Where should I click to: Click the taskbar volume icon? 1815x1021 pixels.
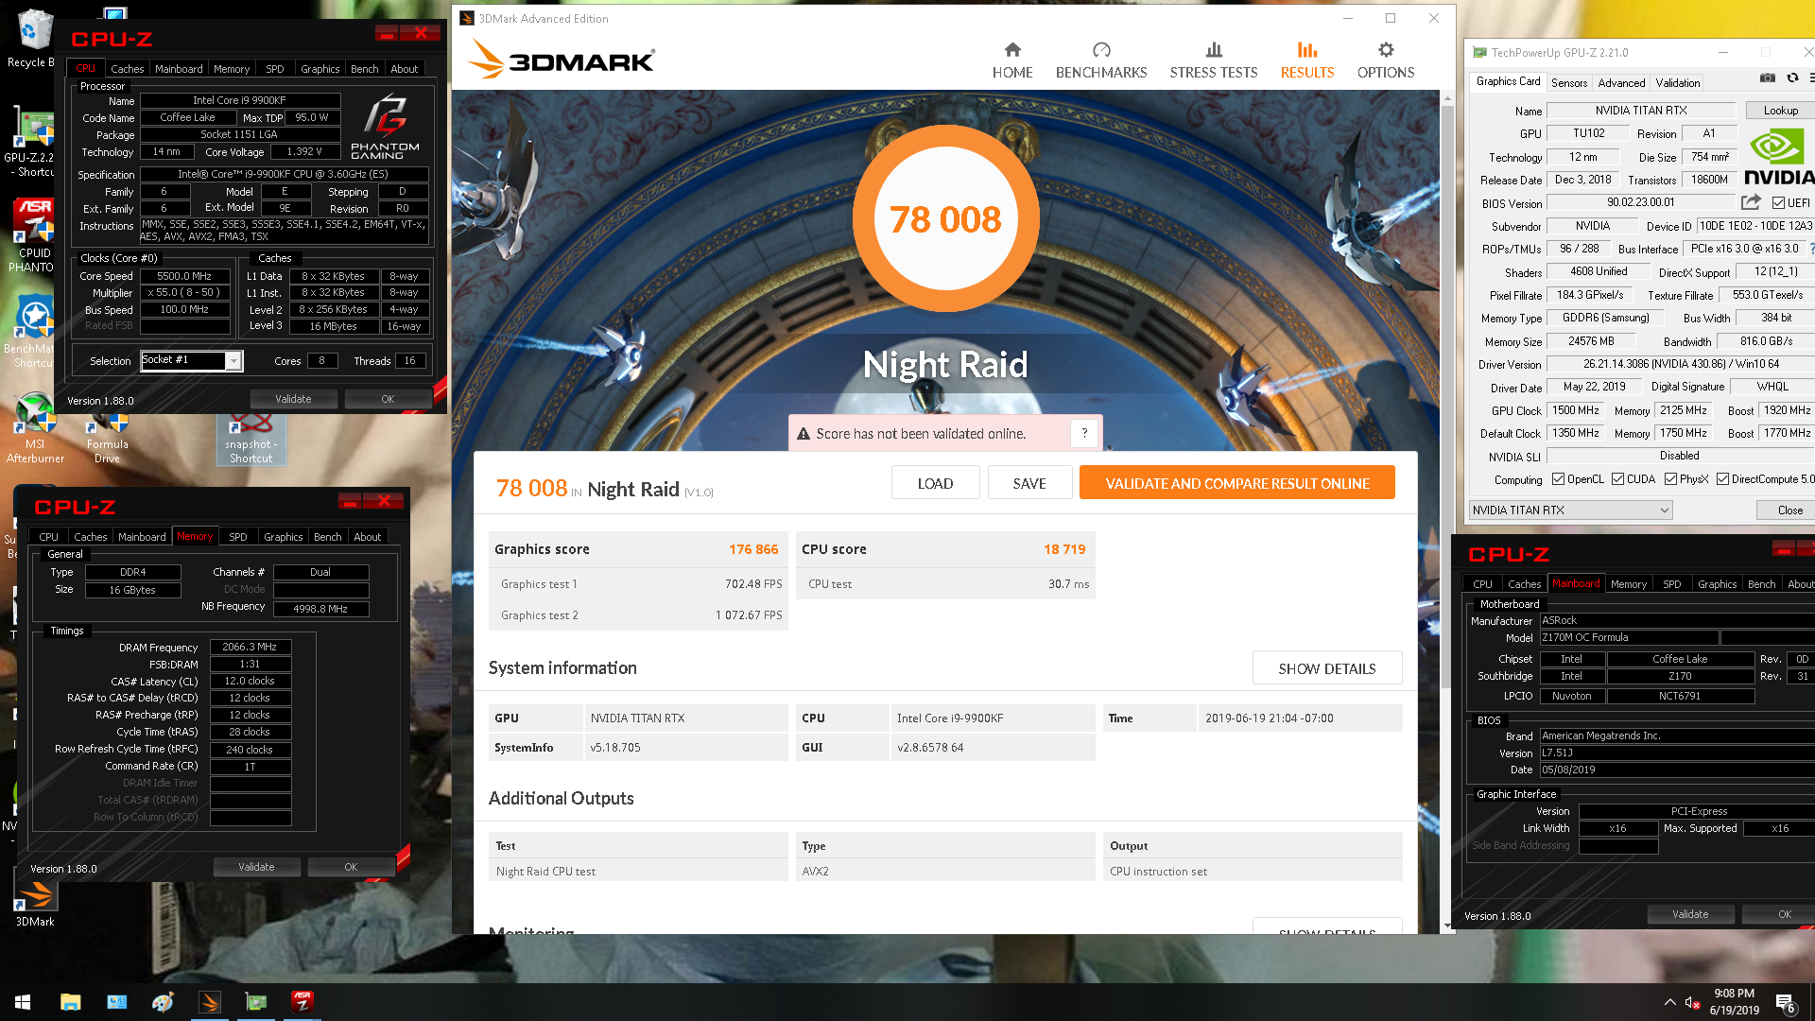pos(1692,1002)
